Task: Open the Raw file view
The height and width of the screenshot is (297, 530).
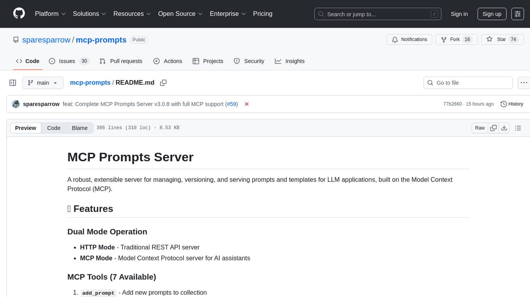Action: [x=480, y=128]
